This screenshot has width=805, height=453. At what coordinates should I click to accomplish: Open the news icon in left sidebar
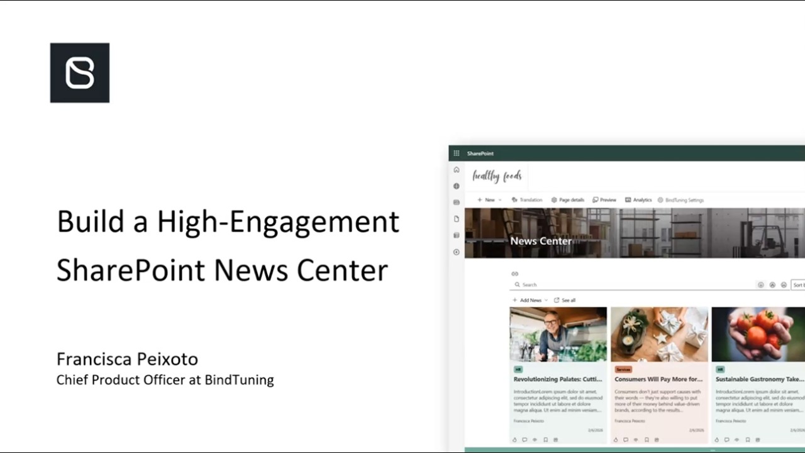coord(457,203)
